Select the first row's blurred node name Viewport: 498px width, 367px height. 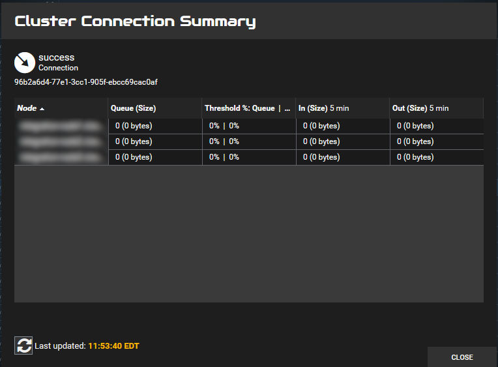point(61,126)
